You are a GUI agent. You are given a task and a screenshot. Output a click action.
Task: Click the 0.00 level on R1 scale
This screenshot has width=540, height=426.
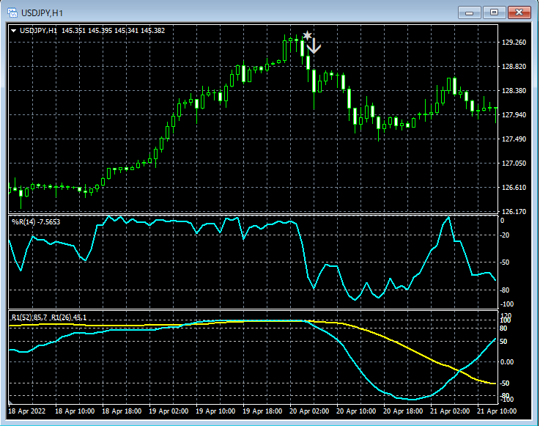(507, 362)
